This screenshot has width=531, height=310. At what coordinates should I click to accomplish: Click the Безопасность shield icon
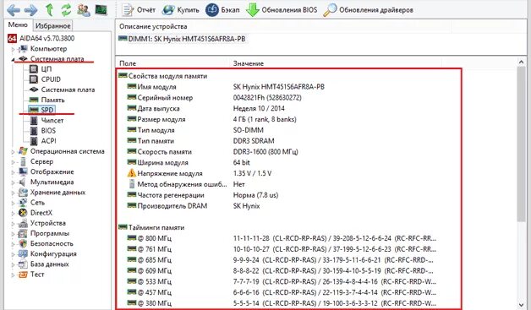tap(23, 243)
